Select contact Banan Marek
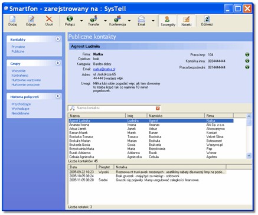Screen dimensions: 258x215 click(151, 133)
